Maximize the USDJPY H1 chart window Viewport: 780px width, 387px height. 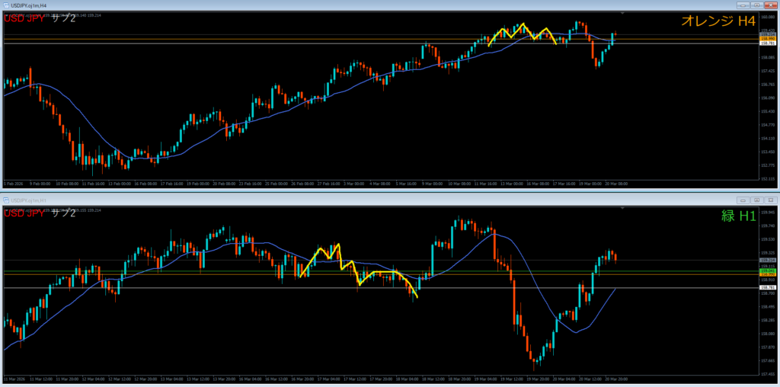pyautogui.click(x=756, y=200)
